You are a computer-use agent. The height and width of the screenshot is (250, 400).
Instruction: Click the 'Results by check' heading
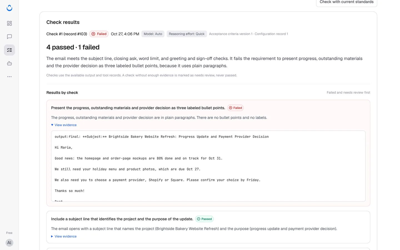tap(62, 92)
